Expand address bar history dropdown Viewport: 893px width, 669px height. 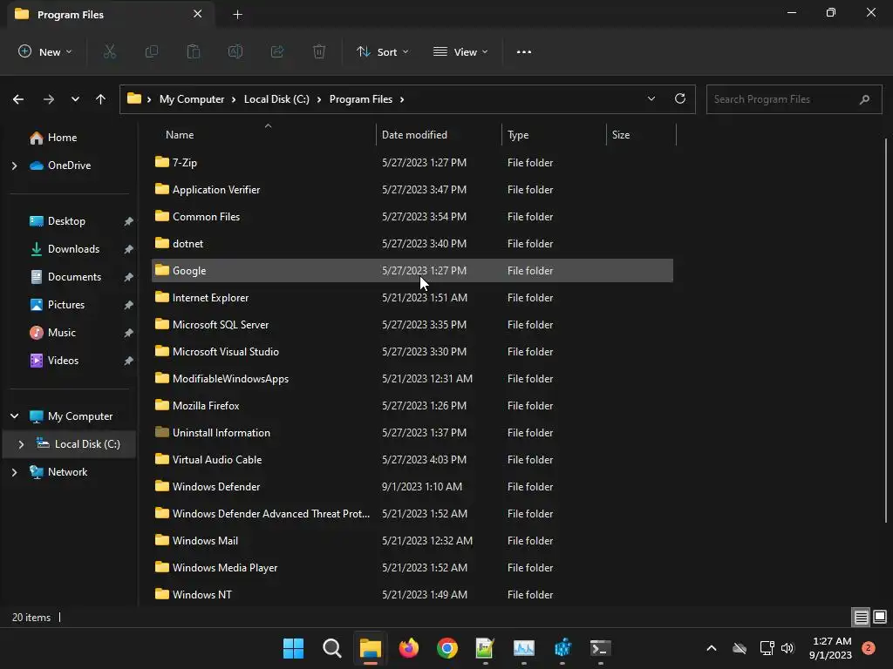click(651, 99)
